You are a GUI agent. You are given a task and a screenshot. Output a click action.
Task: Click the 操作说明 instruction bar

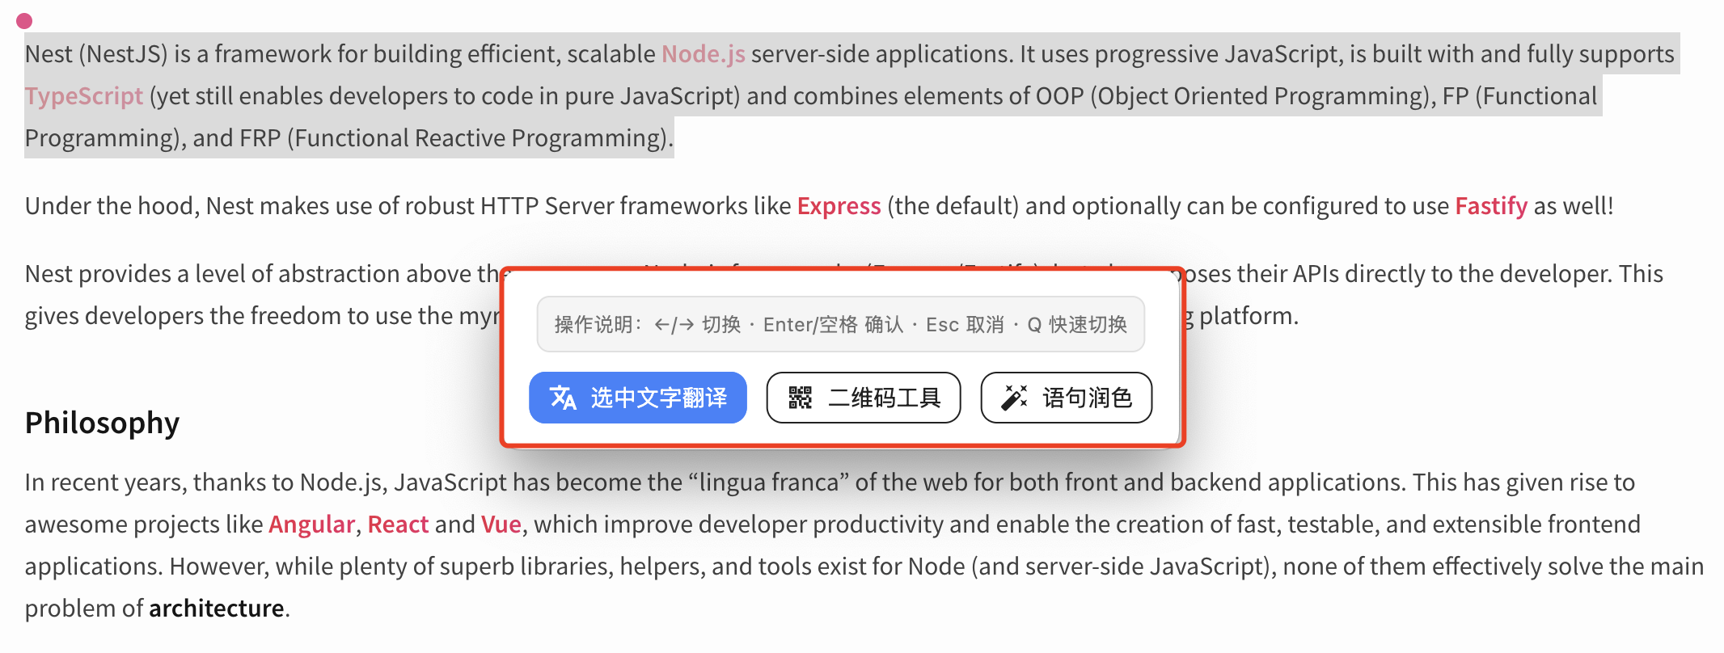coord(840,324)
